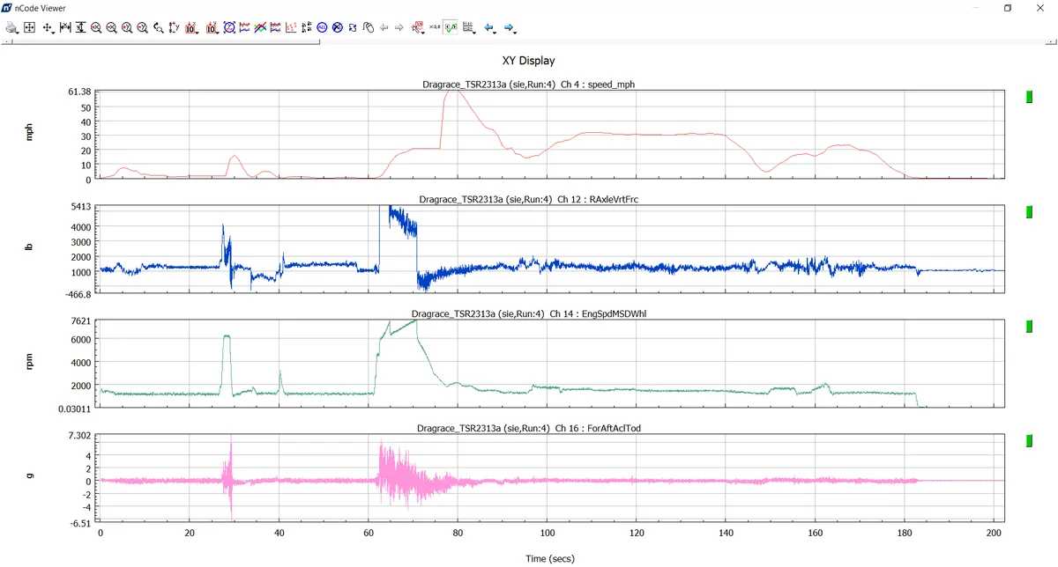
Task: Click the Y axis '10' limits icon
Action: pos(211,27)
